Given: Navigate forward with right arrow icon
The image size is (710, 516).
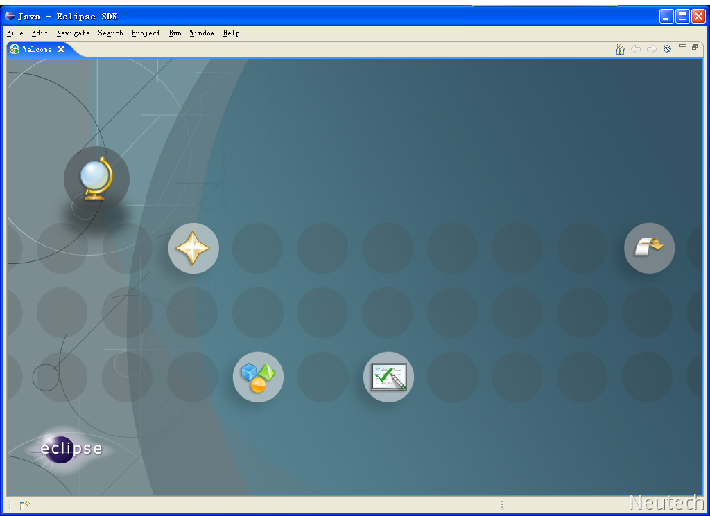Looking at the screenshot, I should (x=652, y=49).
